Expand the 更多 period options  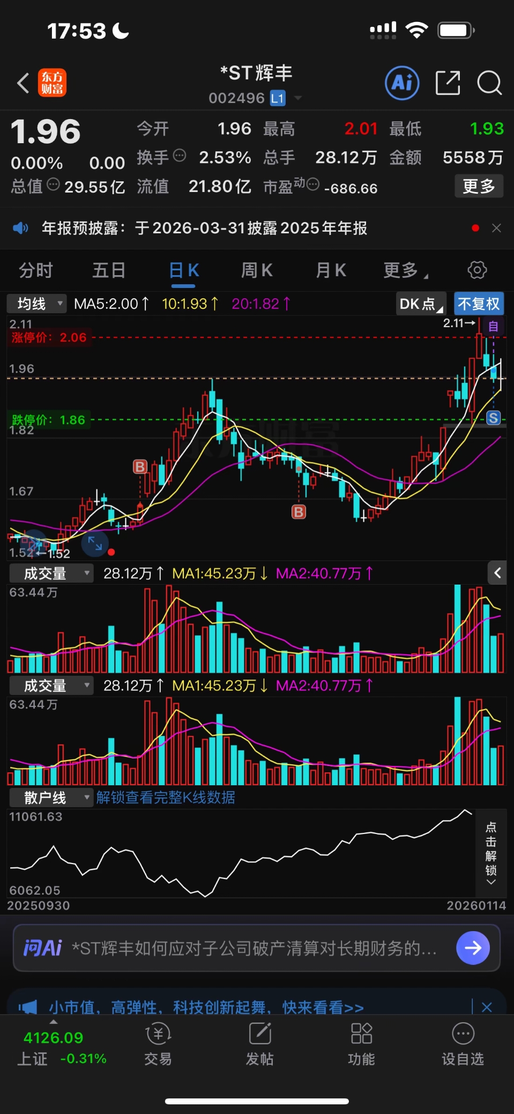click(x=405, y=270)
